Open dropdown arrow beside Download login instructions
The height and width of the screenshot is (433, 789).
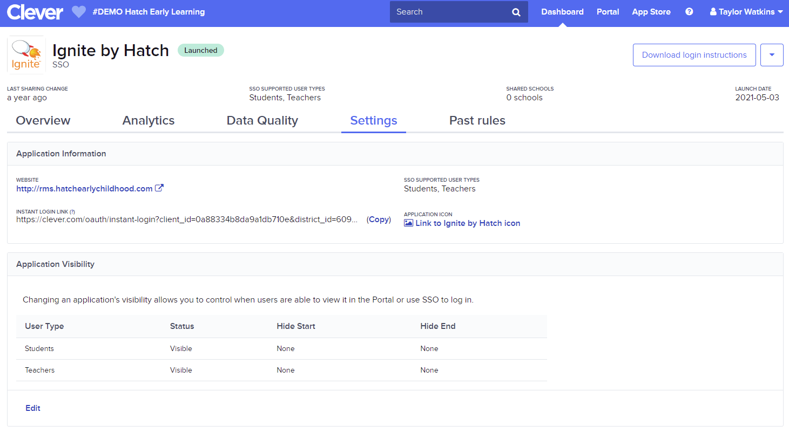[x=772, y=55]
